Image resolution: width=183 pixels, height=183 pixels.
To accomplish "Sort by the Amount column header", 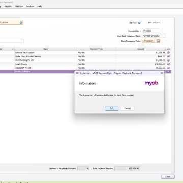I will (141, 49).
